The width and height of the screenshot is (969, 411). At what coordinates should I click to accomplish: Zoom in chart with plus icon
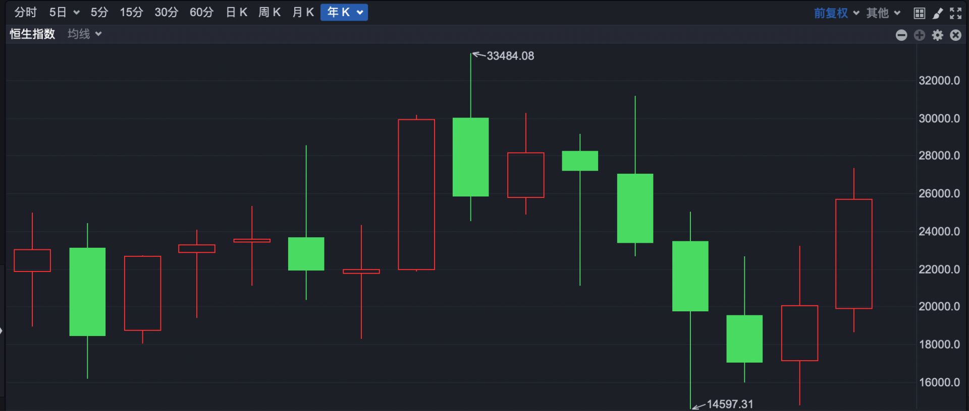click(920, 35)
